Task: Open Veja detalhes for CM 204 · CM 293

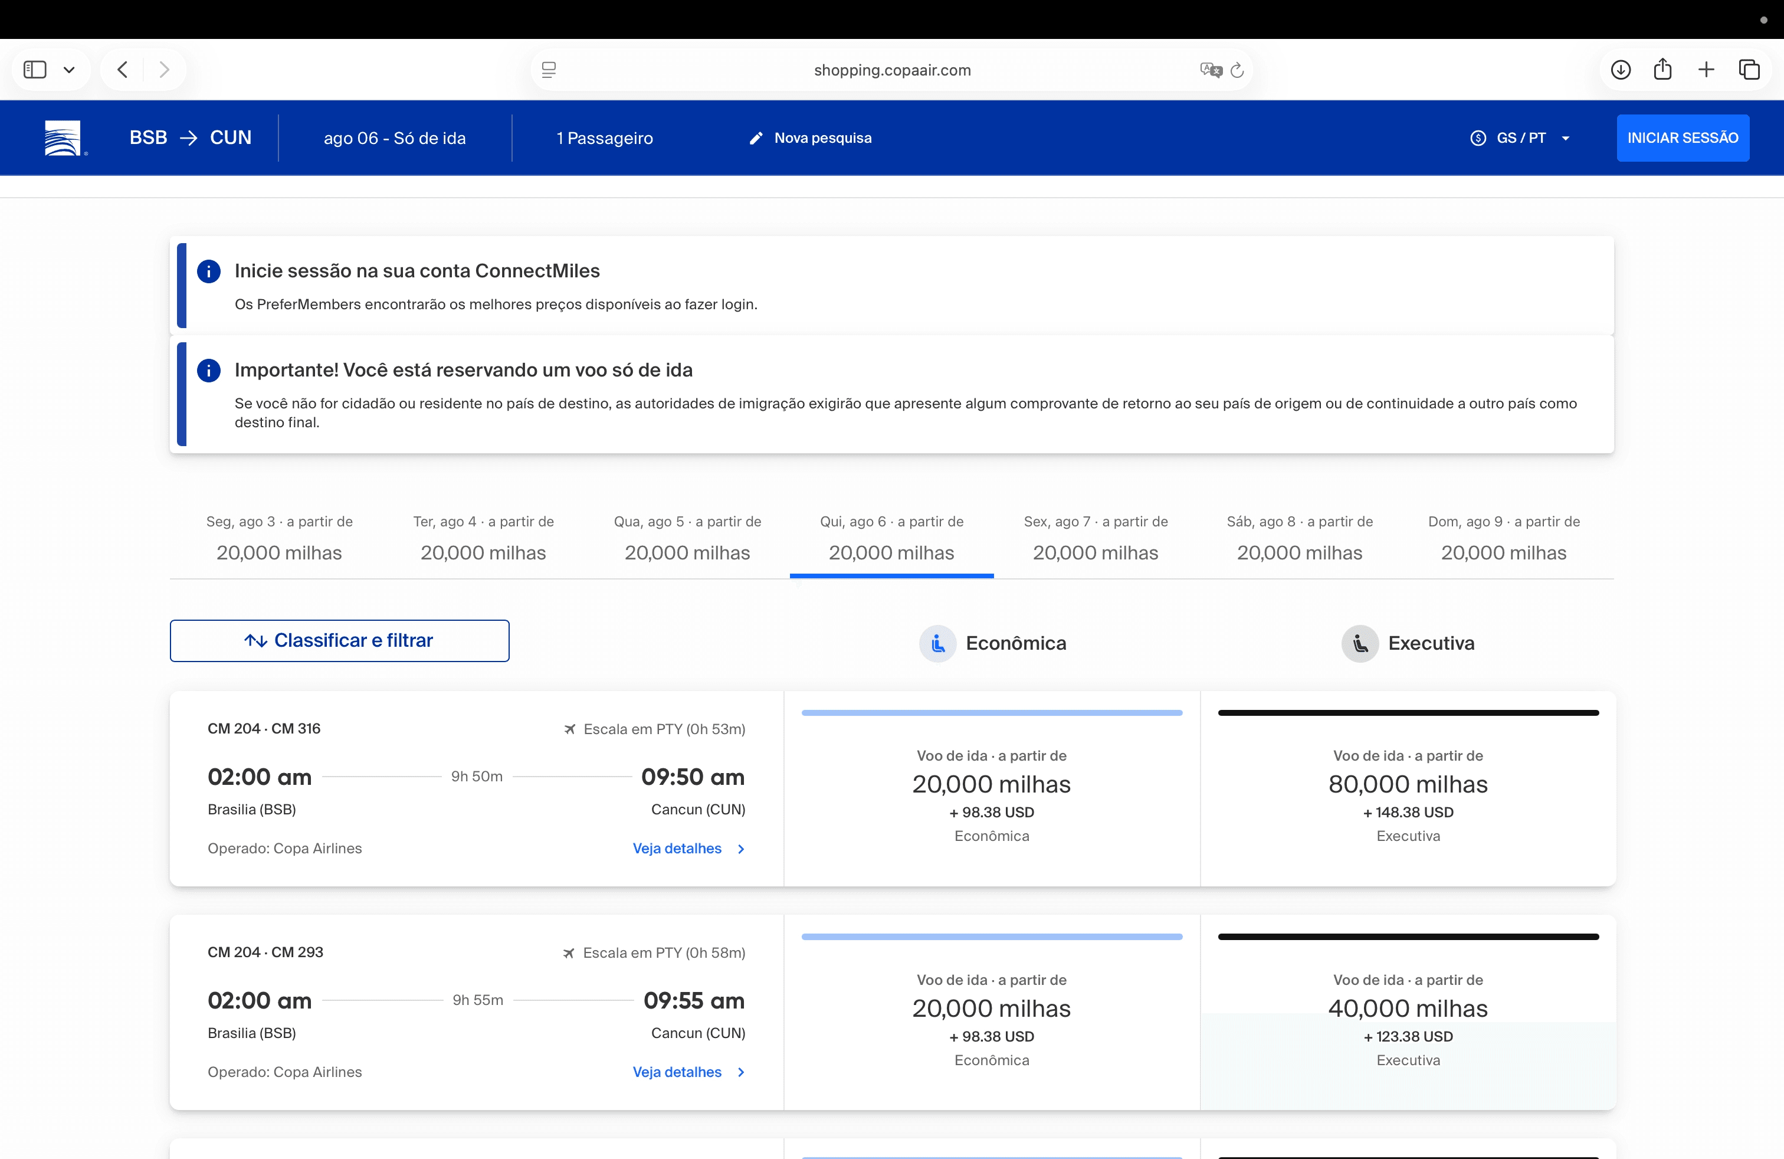Action: (677, 1072)
